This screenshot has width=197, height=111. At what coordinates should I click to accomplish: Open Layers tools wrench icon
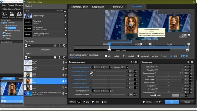click(x=64, y=57)
